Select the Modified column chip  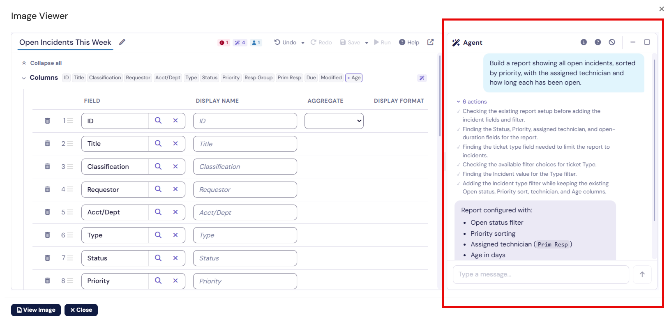tap(331, 78)
